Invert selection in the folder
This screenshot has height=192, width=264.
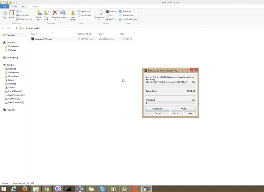[x=128, y=19]
